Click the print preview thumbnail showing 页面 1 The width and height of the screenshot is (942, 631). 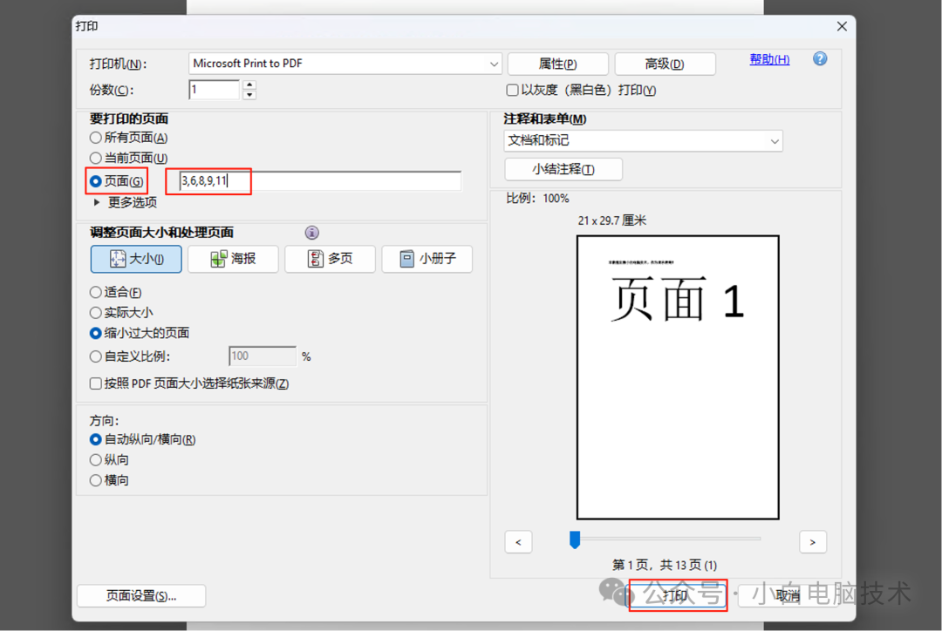678,377
